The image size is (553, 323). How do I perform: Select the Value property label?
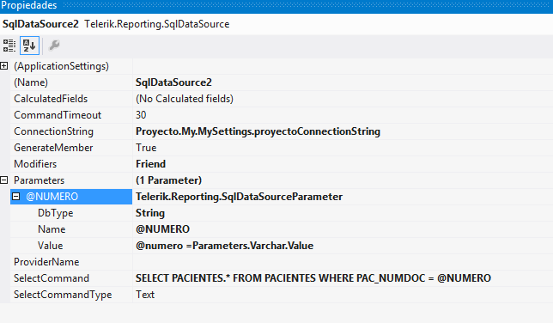(x=51, y=246)
